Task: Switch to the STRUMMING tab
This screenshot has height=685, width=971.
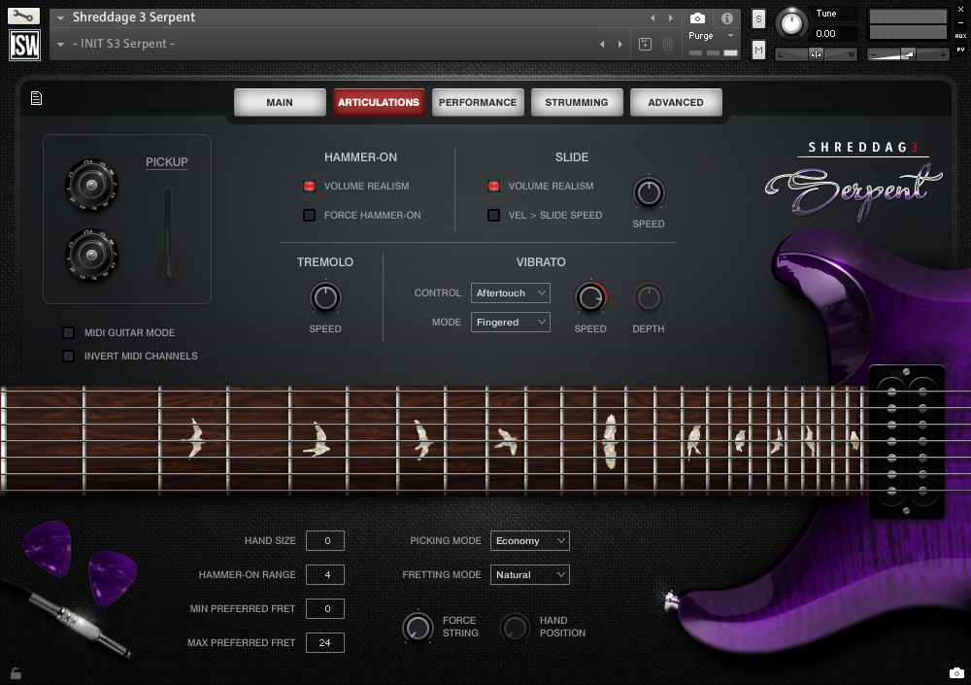Action: point(577,101)
